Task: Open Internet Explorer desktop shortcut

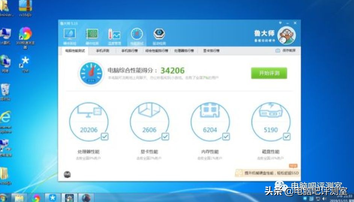Action: pos(5,122)
